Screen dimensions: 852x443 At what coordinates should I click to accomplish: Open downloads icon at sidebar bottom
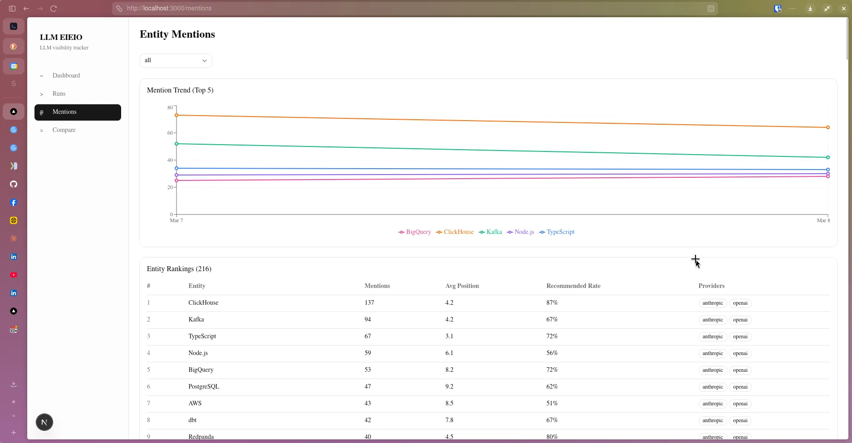14,384
